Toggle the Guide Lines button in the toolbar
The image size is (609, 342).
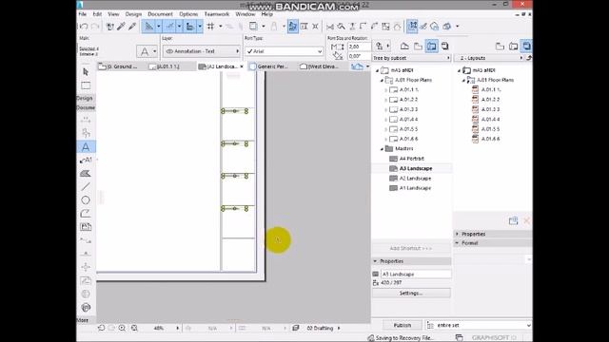(x=148, y=27)
